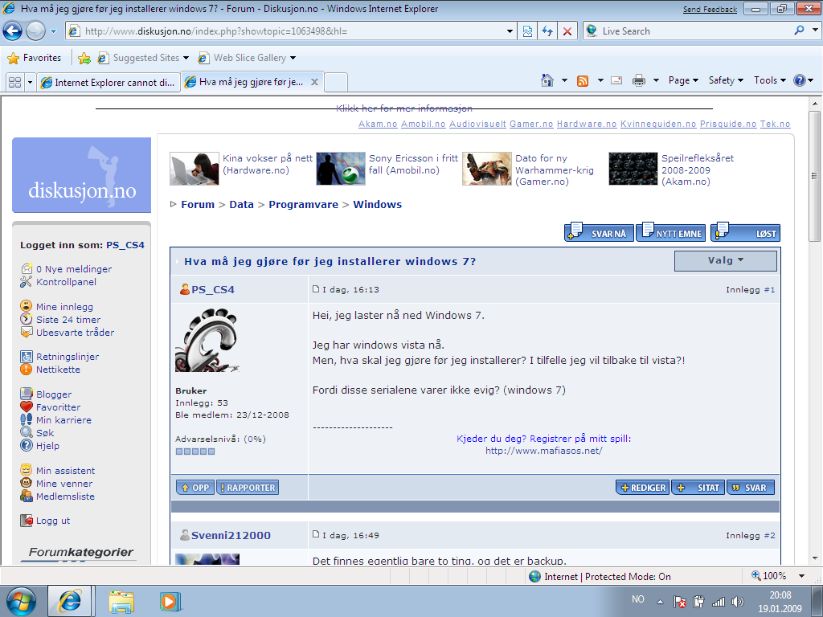Image resolution: width=823 pixels, height=617 pixels.
Task: Expand the address bar history dropdown
Action: (509, 31)
